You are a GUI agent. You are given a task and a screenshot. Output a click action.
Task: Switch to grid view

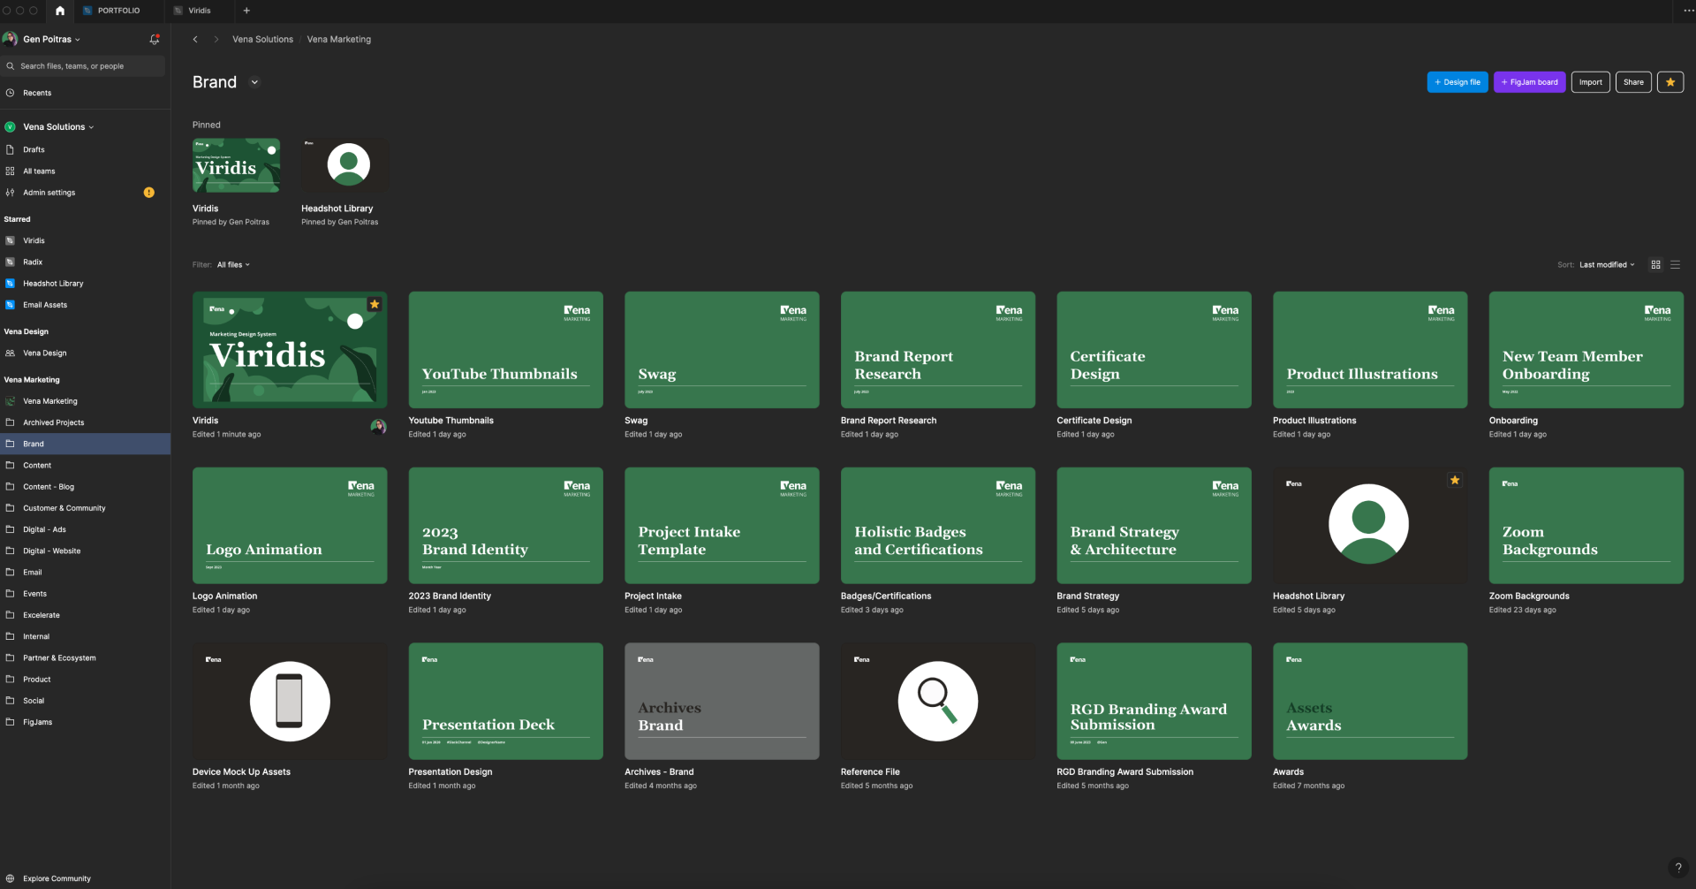[x=1656, y=264]
